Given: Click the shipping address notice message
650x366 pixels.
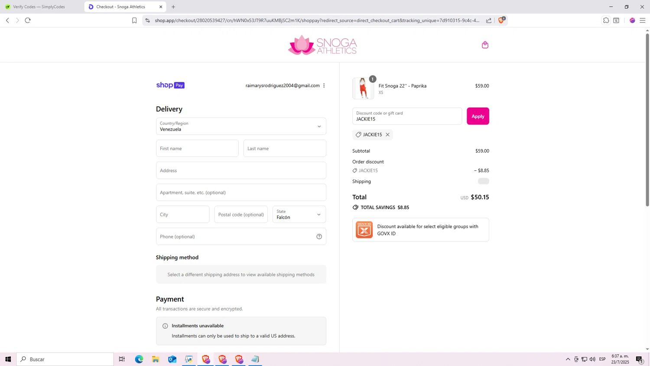Looking at the screenshot, I should pos(241,274).
